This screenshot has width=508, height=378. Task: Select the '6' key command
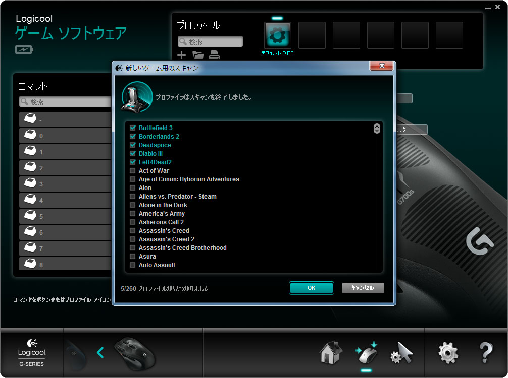pyautogui.click(x=65, y=232)
